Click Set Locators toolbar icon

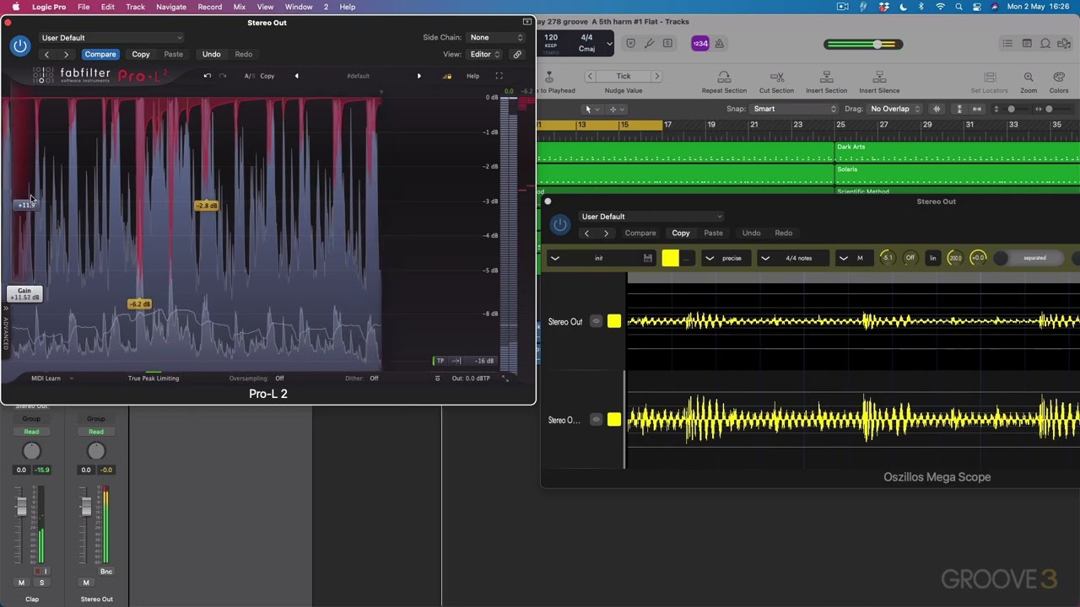pyautogui.click(x=990, y=78)
